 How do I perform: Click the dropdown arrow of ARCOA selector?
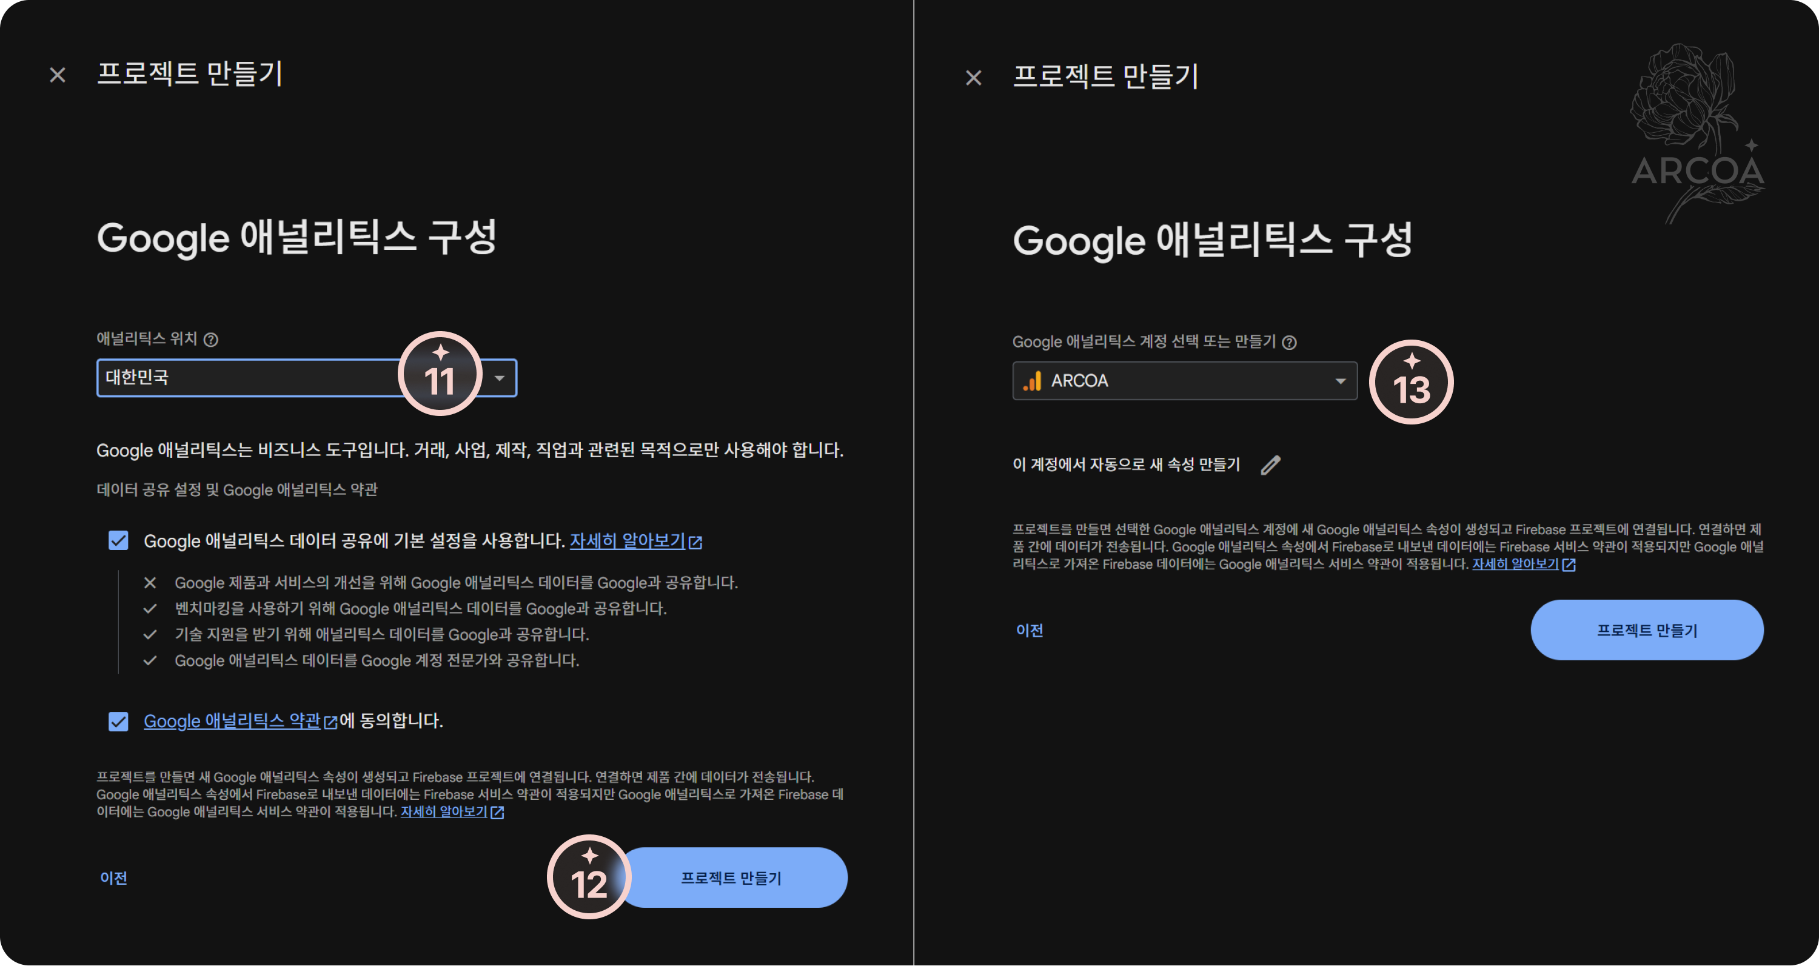pyautogui.click(x=1340, y=381)
